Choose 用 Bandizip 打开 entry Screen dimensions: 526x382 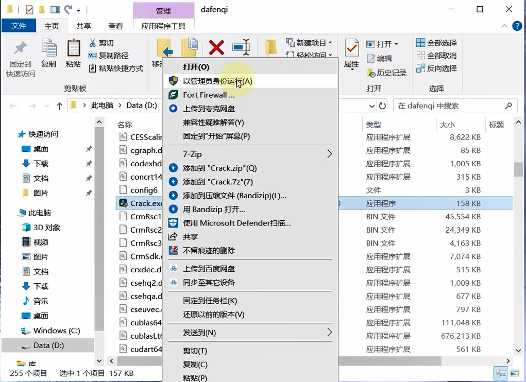pos(250,209)
